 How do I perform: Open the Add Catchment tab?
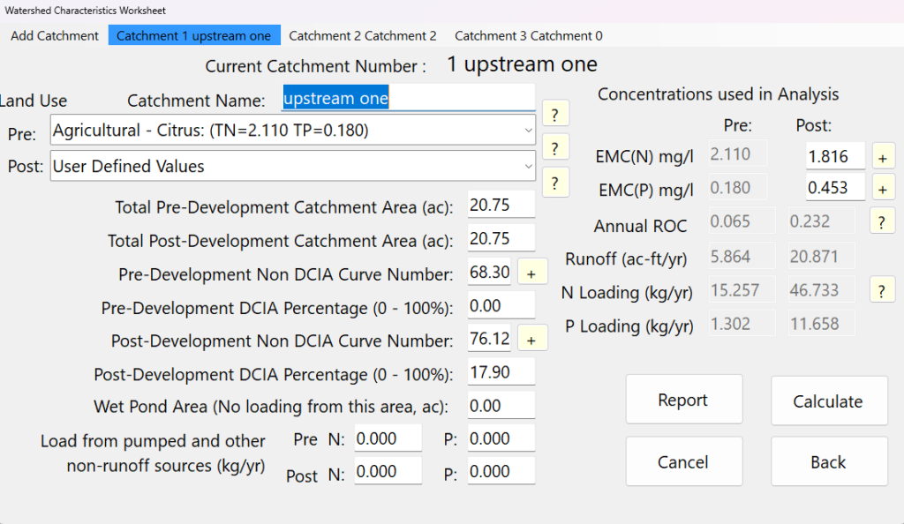[55, 36]
